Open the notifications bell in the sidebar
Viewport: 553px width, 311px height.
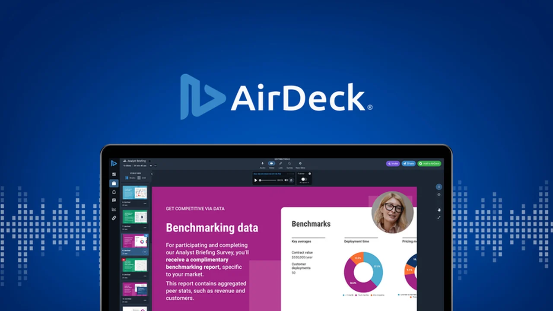click(x=114, y=192)
